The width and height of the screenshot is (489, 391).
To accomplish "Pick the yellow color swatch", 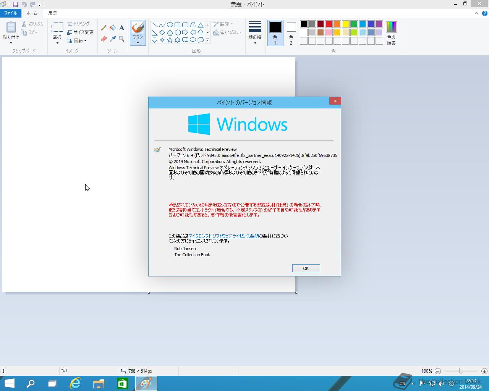I will tap(346, 24).
